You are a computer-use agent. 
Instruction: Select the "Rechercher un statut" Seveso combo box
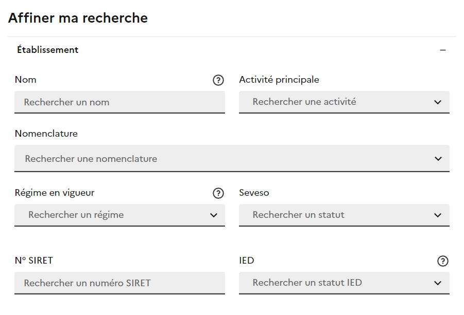point(335,215)
